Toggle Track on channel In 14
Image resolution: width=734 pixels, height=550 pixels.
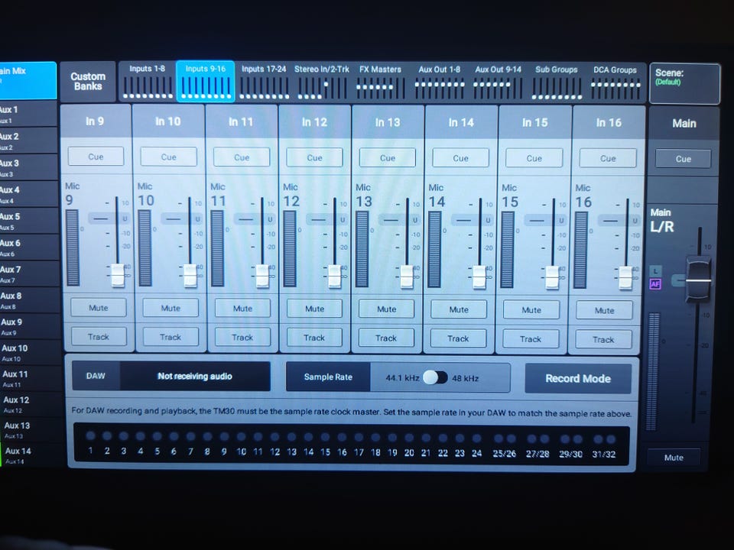pos(458,338)
